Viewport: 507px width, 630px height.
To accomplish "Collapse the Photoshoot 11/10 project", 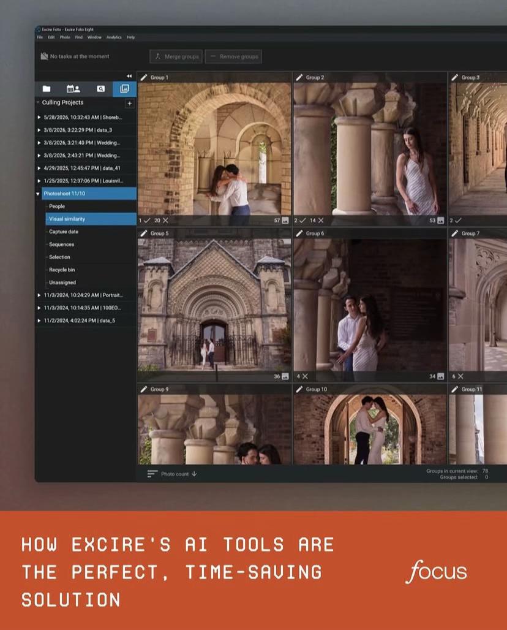I will click(38, 194).
